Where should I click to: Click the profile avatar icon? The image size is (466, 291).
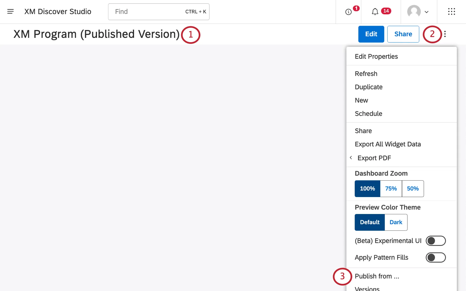point(414,12)
